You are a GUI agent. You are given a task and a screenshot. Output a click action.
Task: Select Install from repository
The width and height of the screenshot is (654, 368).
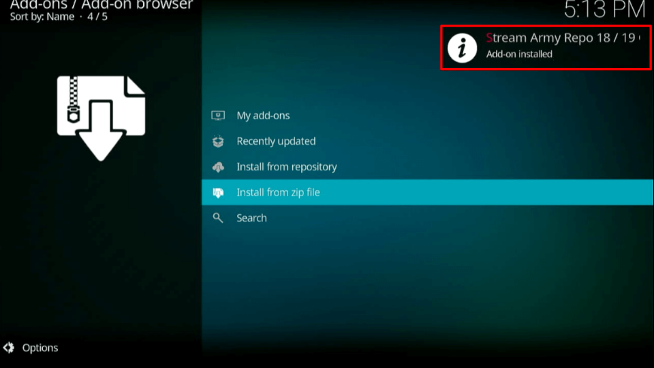tap(428, 167)
